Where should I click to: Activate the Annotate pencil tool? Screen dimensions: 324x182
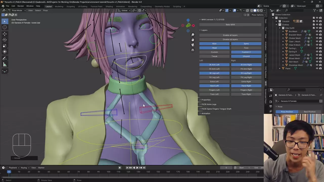pos(5,58)
